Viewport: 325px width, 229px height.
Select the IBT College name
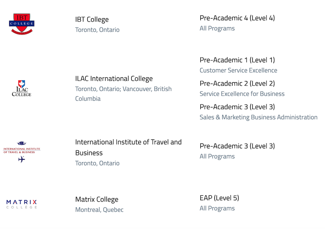(x=92, y=19)
